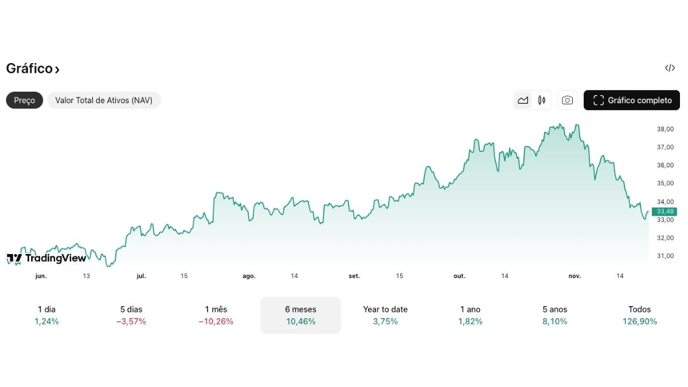The height and width of the screenshot is (387, 688).
Task: Choose Year to date range
Action: pyautogui.click(x=385, y=315)
